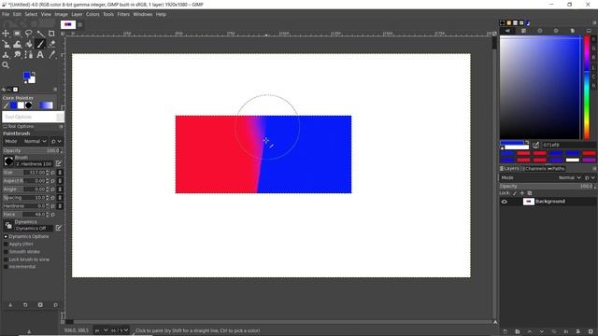Select Background layer row
This screenshot has height=336, width=598.
point(548,202)
